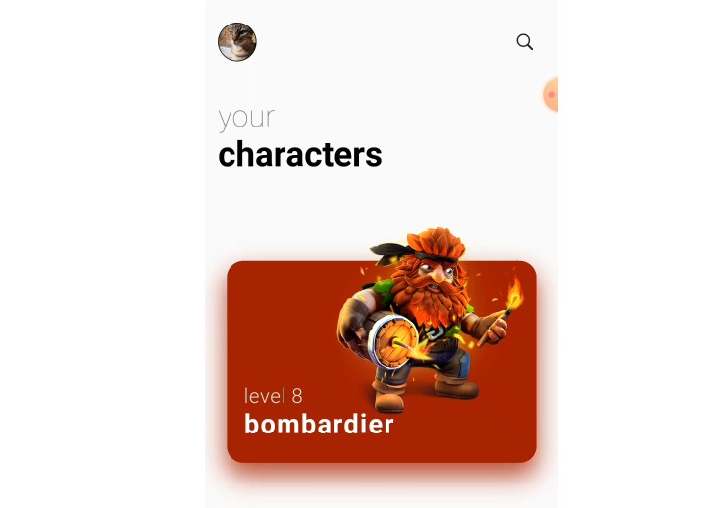720x508 pixels.
Task: Tap the cat profile avatar
Action: (237, 42)
